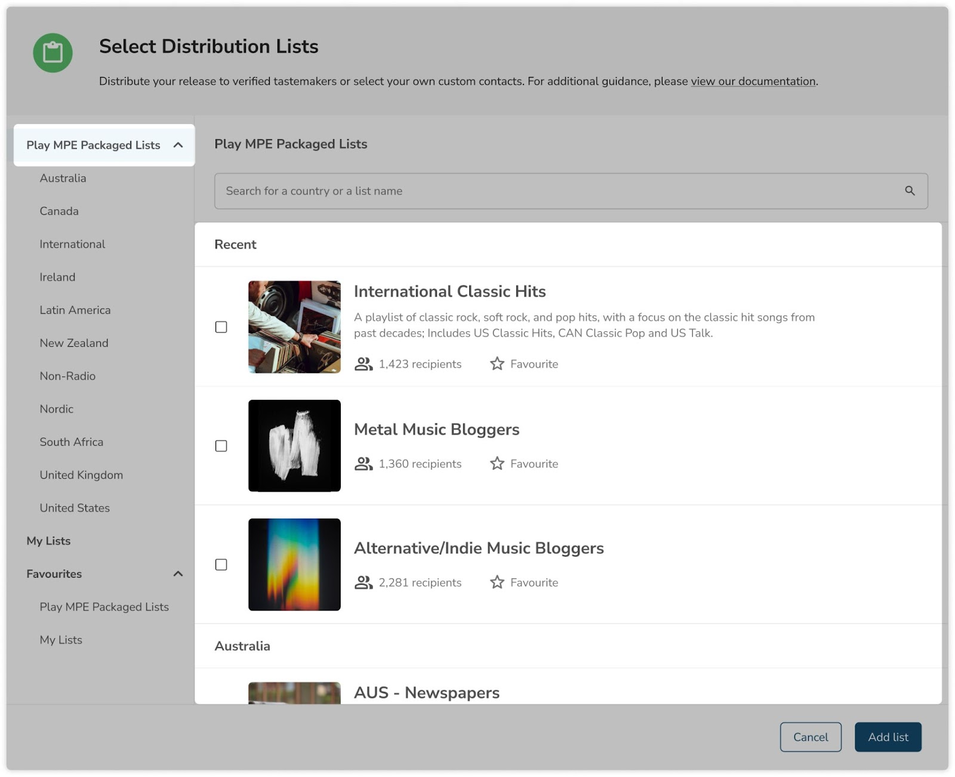Select Non-Radio in the sidebar
This screenshot has width=955, height=777.
pos(67,376)
